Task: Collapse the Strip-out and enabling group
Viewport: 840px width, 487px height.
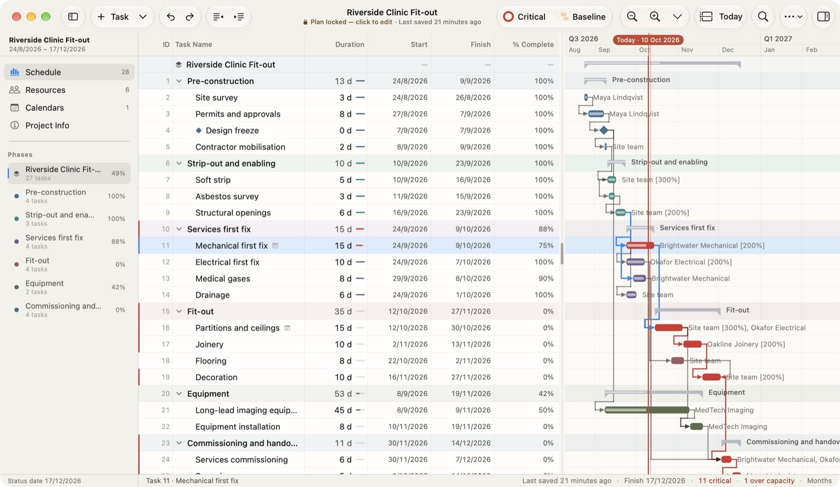Action: (179, 164)
